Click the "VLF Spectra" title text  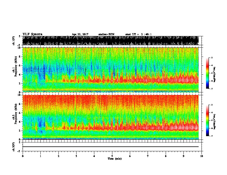pos(32,34)
